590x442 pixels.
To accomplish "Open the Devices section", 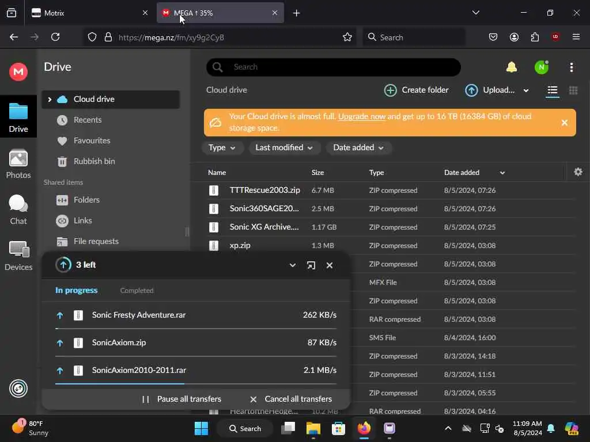I will [x=18, y=256].
